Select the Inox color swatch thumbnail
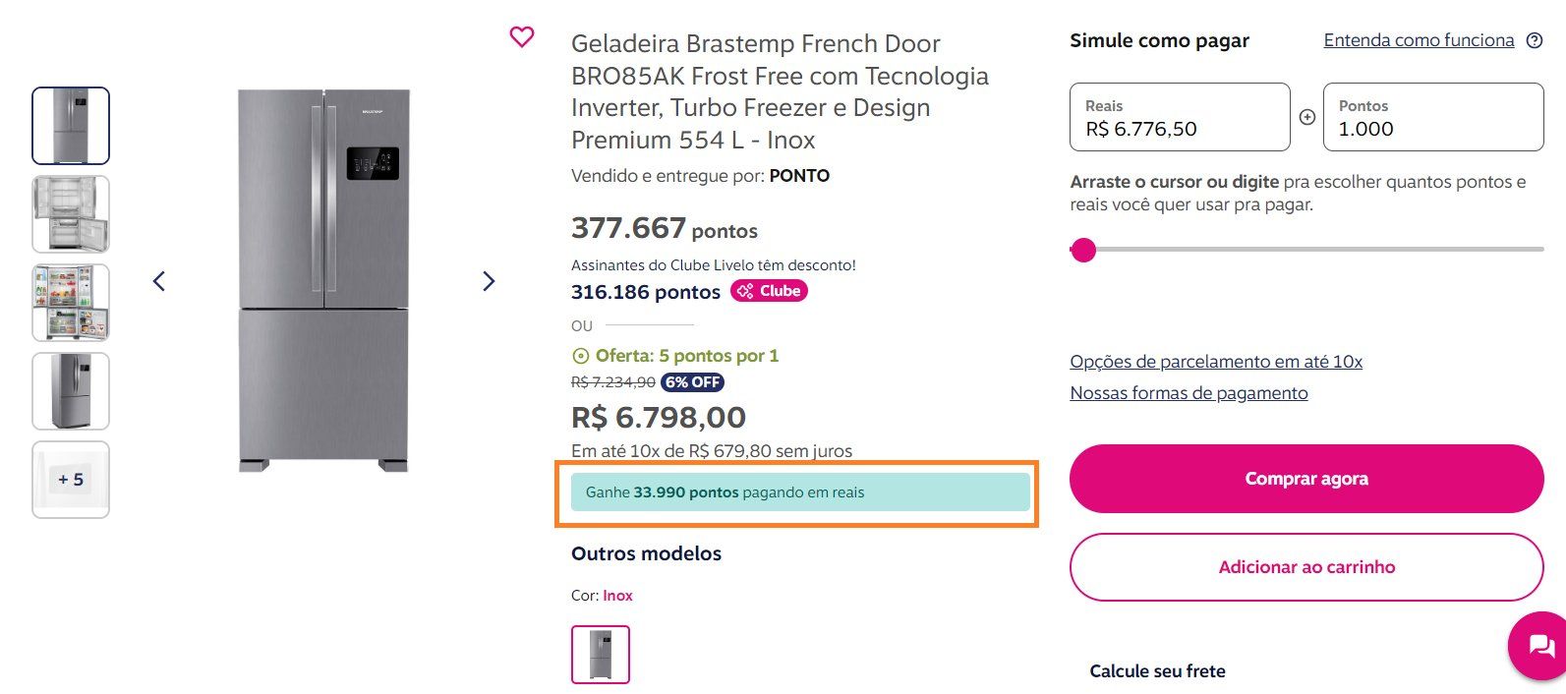The height and width of the screenshot is (694, 1566). click(x=601, y=655)
